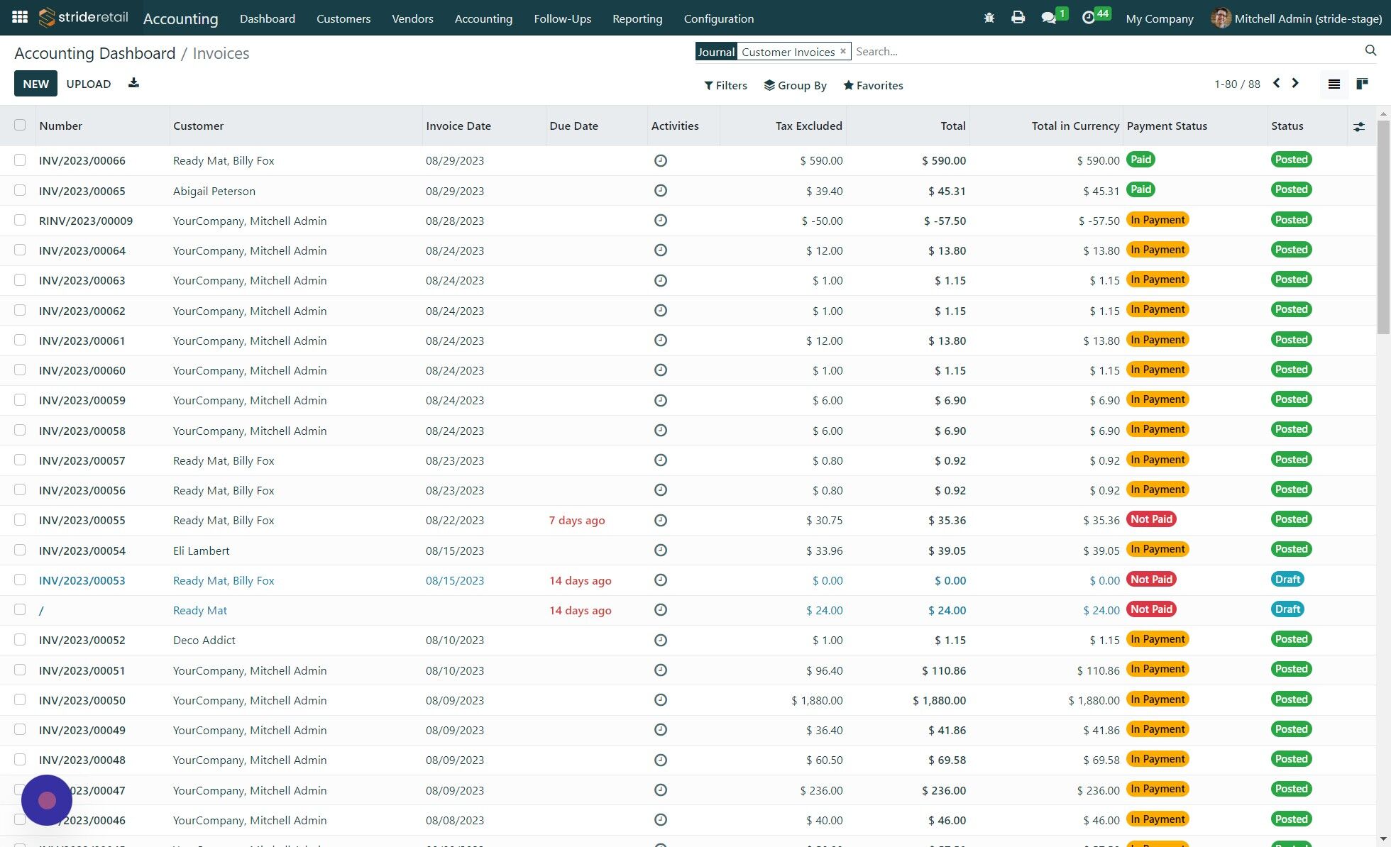
Task: Open the Reporting menu
Action: (x=637, y=18)
